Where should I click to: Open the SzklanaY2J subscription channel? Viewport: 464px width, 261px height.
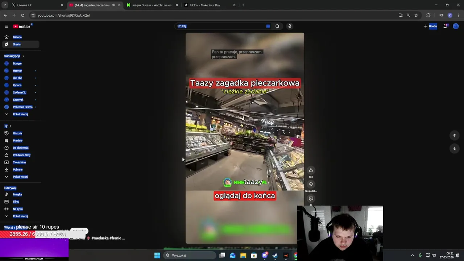(20, 92)
